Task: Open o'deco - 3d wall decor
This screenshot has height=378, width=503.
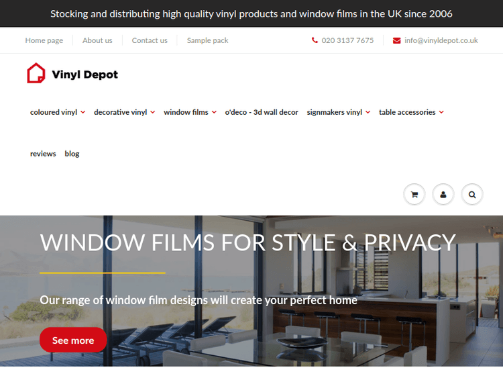Action: 262,112
